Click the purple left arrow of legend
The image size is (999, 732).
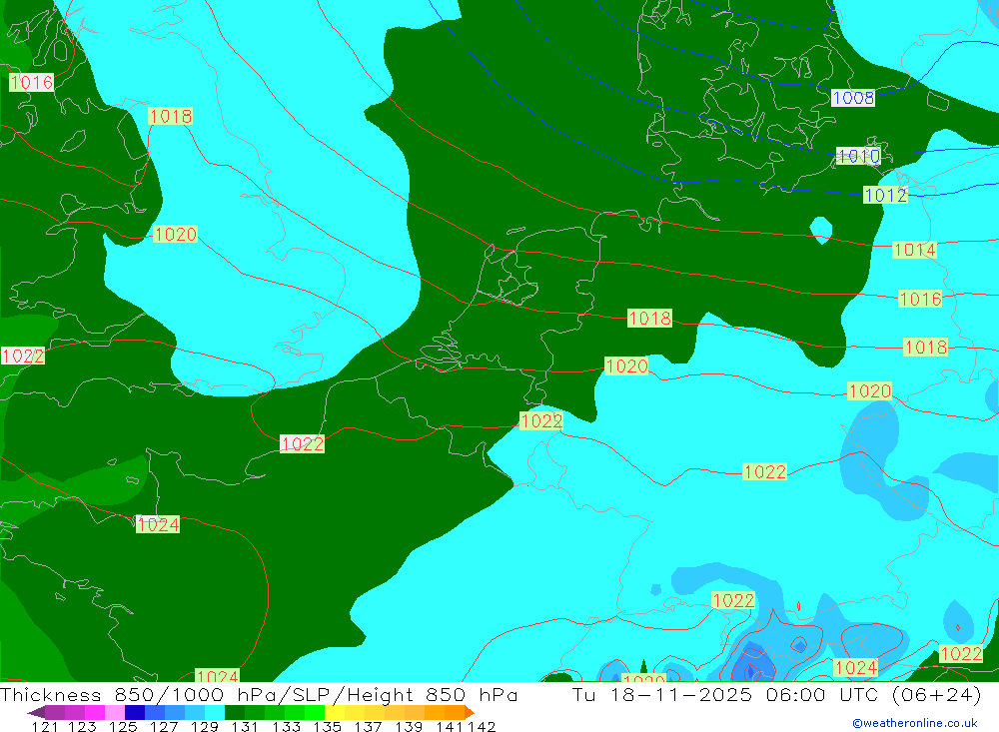coord(36,712)
